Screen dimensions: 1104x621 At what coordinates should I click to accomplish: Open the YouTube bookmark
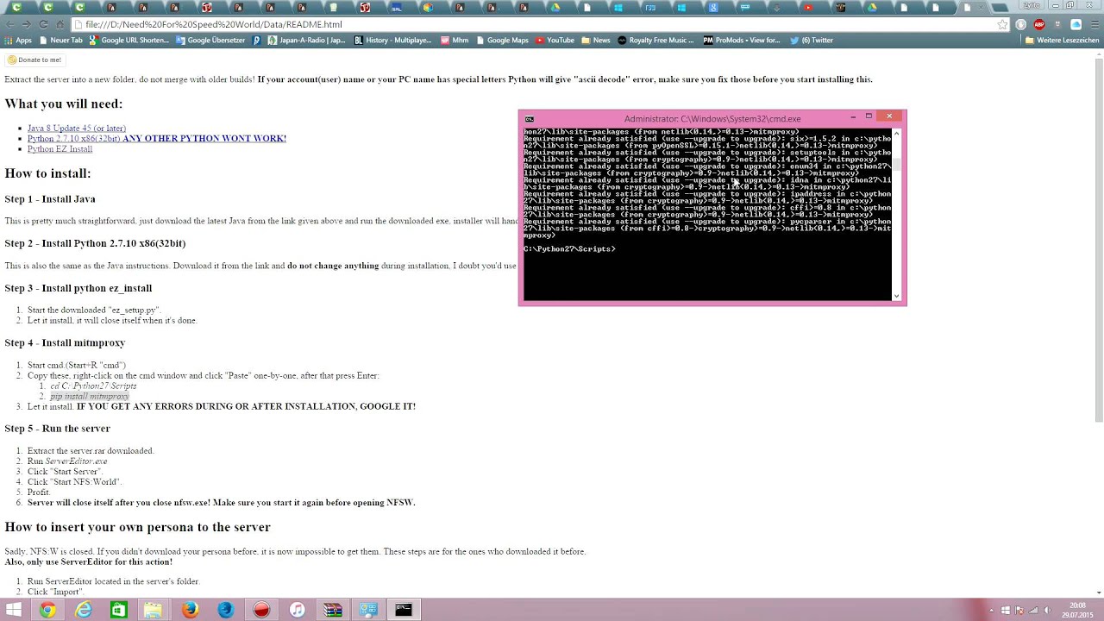coord(555,40)
